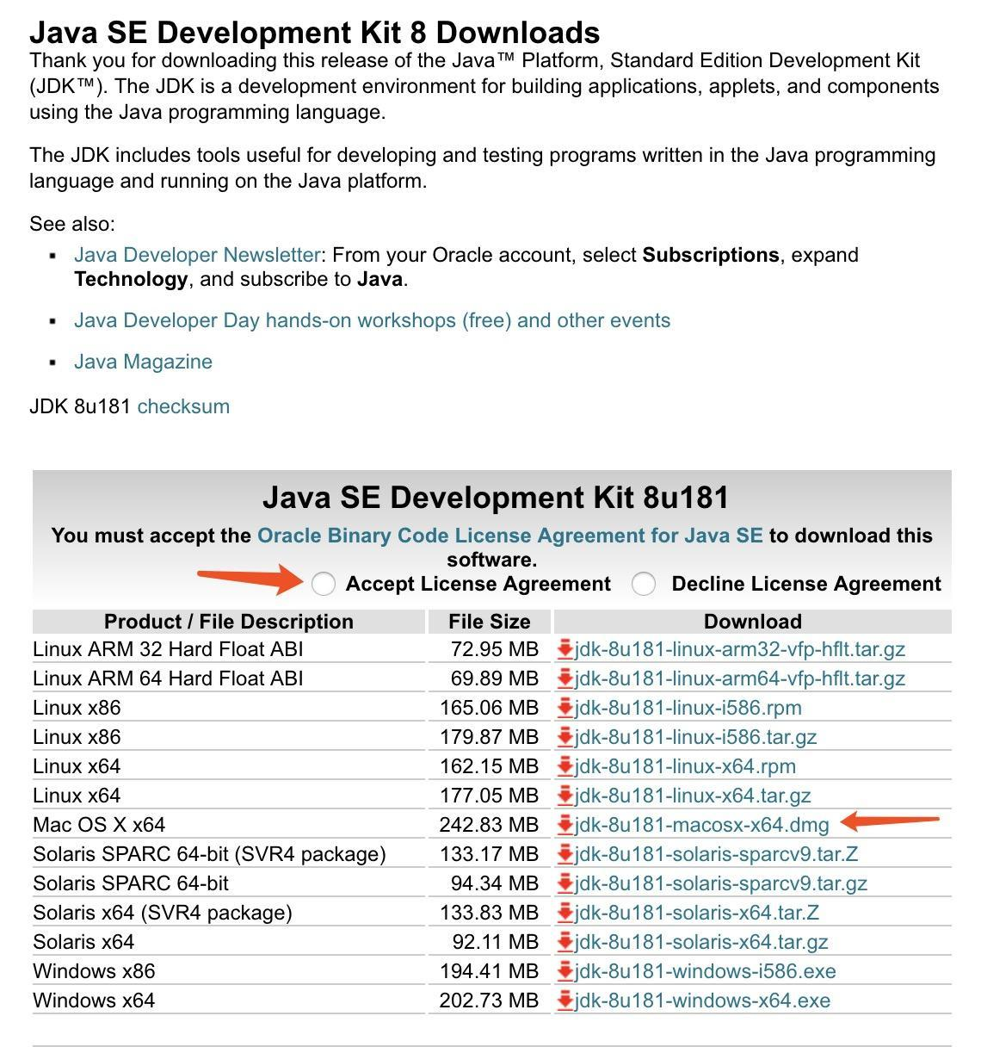Click the Linux ARM 64 Hard Float ABI label
The height and width of the screenshot is (1047, 981).
[x=168, y=678]
